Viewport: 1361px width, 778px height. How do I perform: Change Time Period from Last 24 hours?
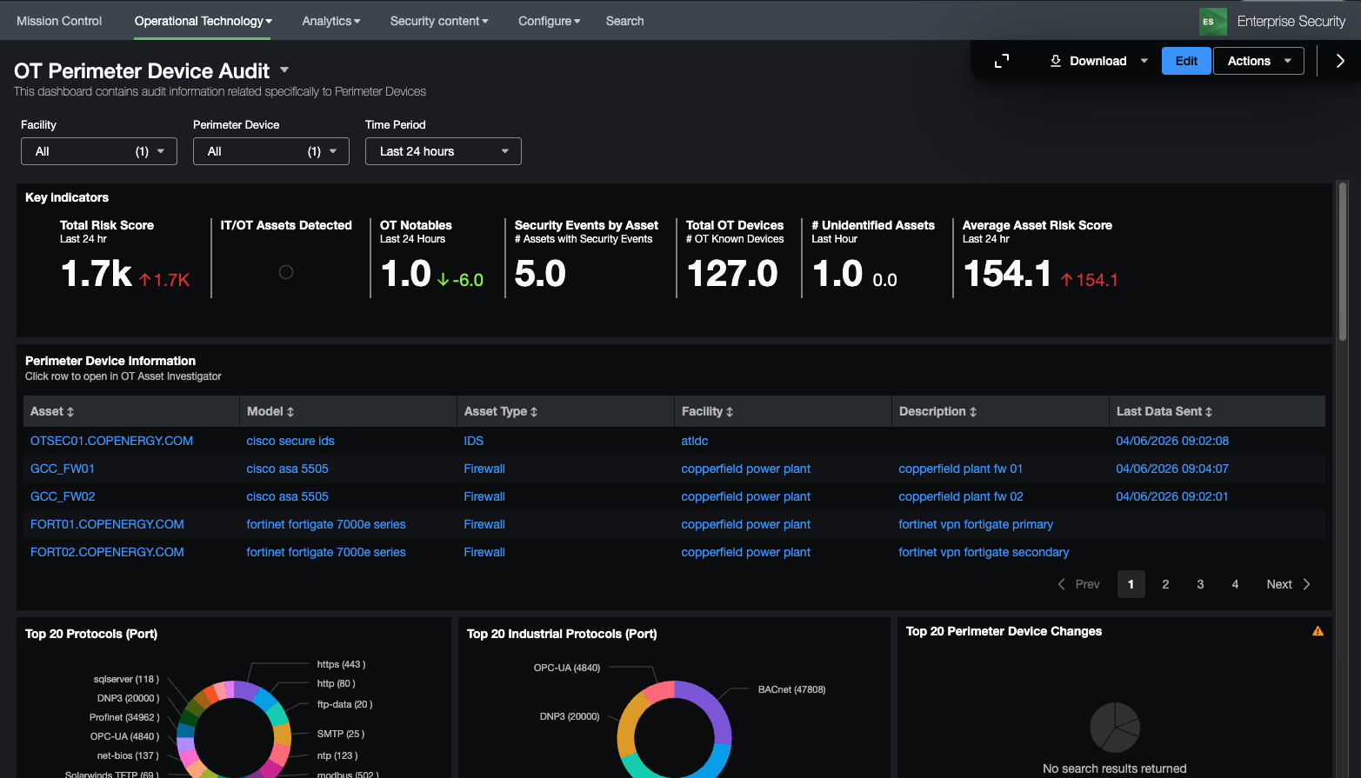pyautogui.click(x=444, y=151)
